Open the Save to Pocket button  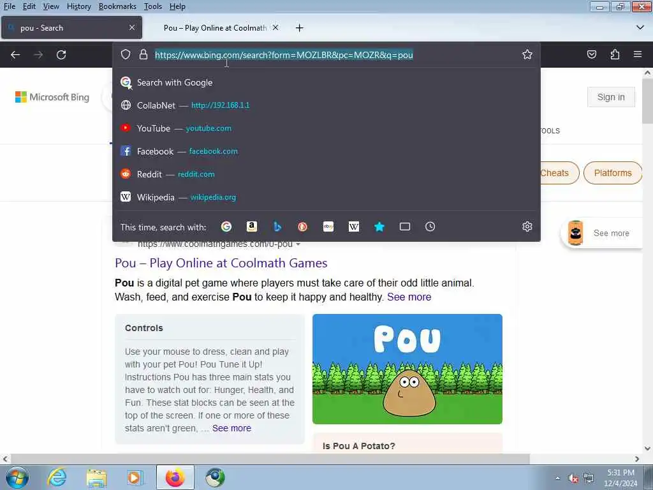coord(592,55)
